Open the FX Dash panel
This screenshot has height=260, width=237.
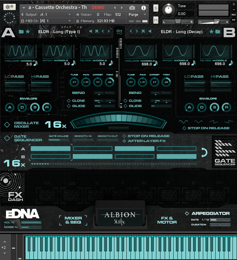13,187
